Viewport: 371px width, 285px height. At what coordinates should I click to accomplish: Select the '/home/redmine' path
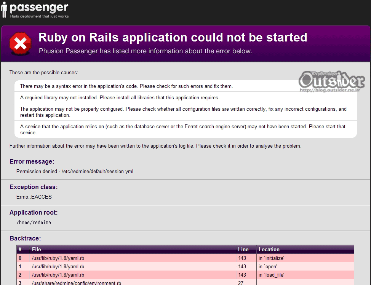tap(34, 222)
